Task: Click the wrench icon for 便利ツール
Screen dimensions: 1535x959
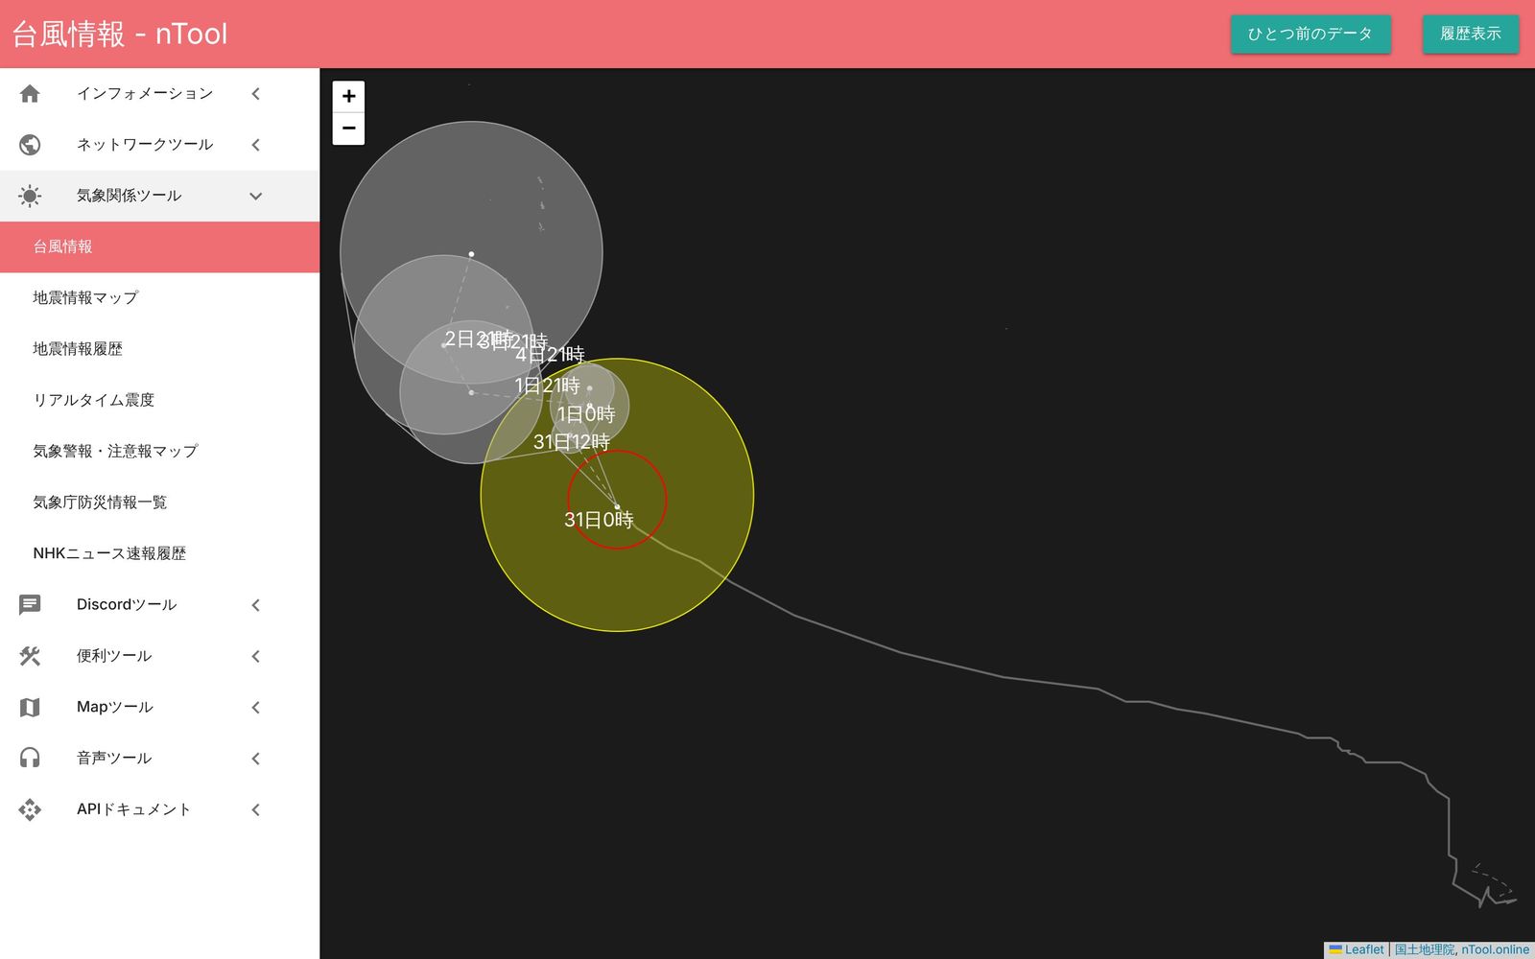Action: [30, 656]
